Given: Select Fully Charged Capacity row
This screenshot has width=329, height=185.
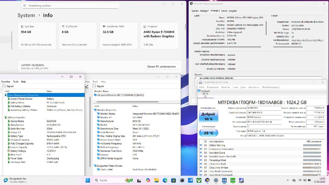Looking at the screenshot, I should point(44,144).
